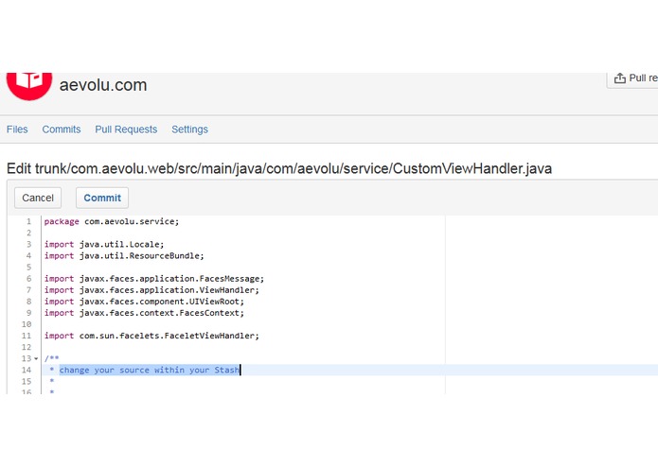This screenshot has width=658, height=467.
Task: Click the aevolu.com repository name
Action: pos(103,85)
